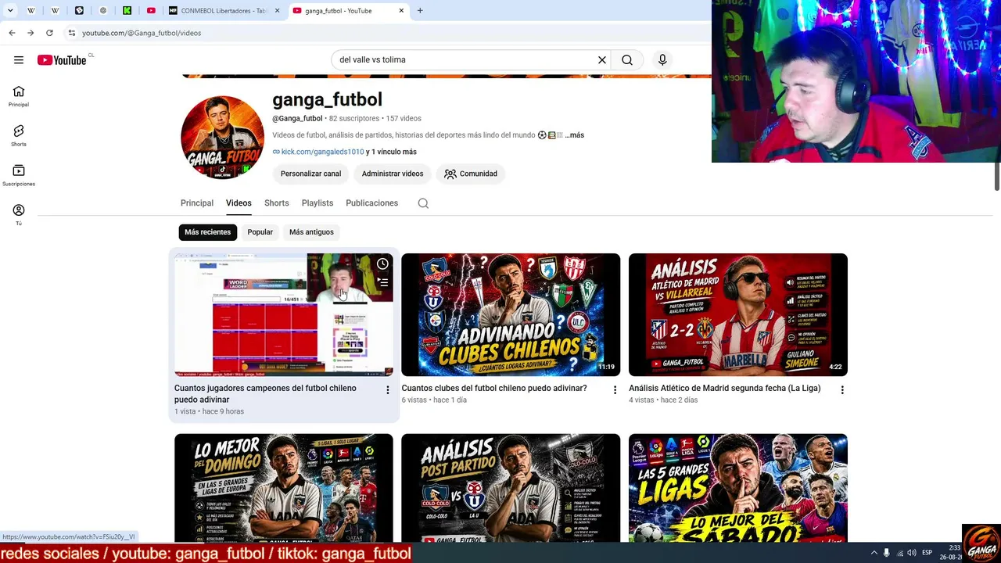Open the Tú section in the sidebar

pos(19,215)
